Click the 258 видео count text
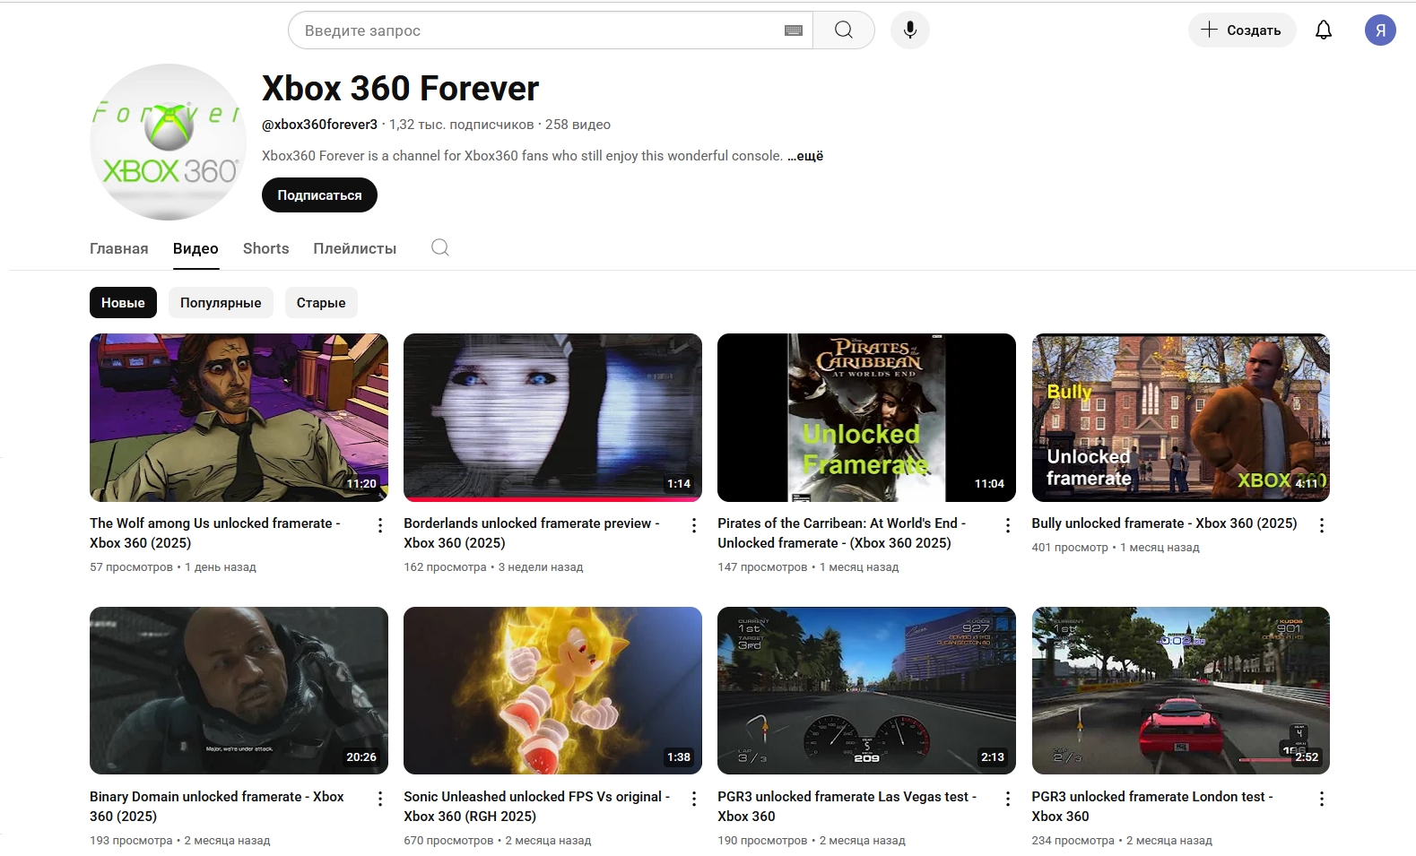Viewport: 1416px width, 856px height. coord(578,125)
